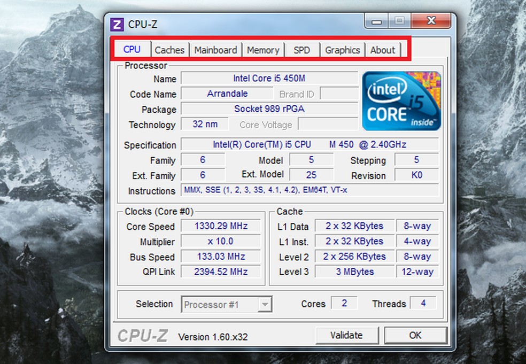Select the CPU tab
Image resolution: width=526 pixels, height=364 pixels.
click(132, 49)
